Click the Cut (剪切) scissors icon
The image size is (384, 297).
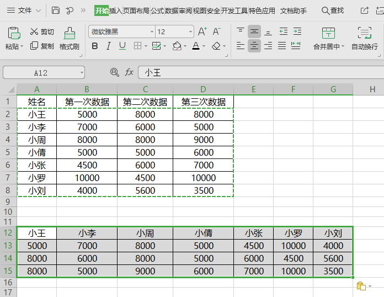(x=34, y=32)
